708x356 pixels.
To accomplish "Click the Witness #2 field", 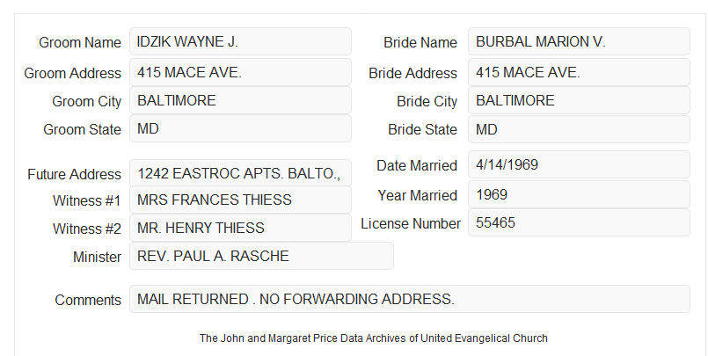I will pyautogui.click(x=240, y=228).
